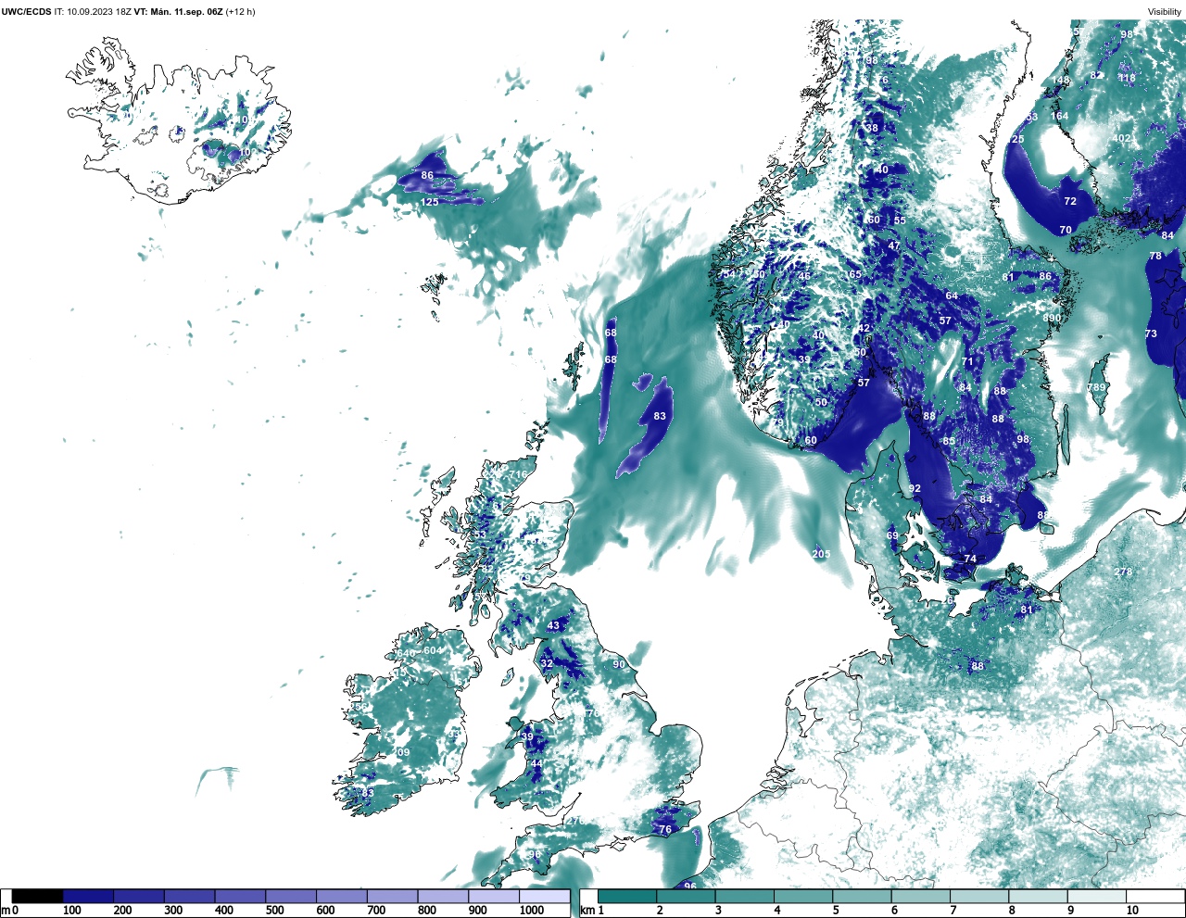
Task: Click the '1000' legend tick label
Action: tap(532, 911)
